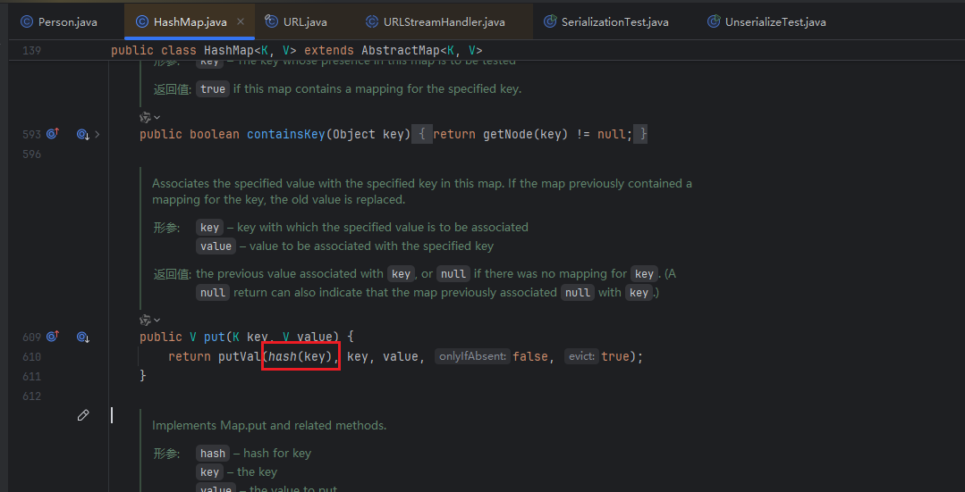Close the HashMap.java tab
This screenshot has width=965, height=492.
coord(241,21)
